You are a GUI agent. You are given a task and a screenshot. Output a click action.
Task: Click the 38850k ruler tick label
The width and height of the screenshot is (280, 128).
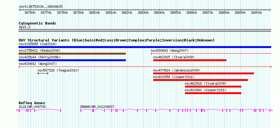[x=176, y=13]
